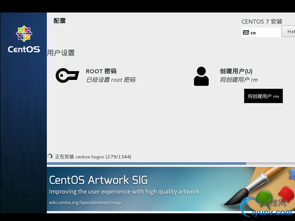Screen dimensions: 295x221
Task: Open the create user person icon
Action: tap(201, 76)
